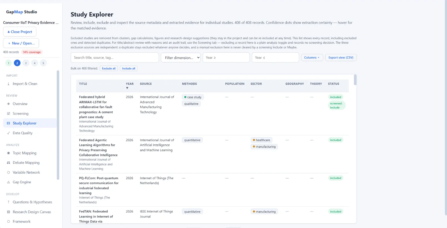The image size is (447, 228).
Task: Sort by the Source column header
Action: point(146,84)
